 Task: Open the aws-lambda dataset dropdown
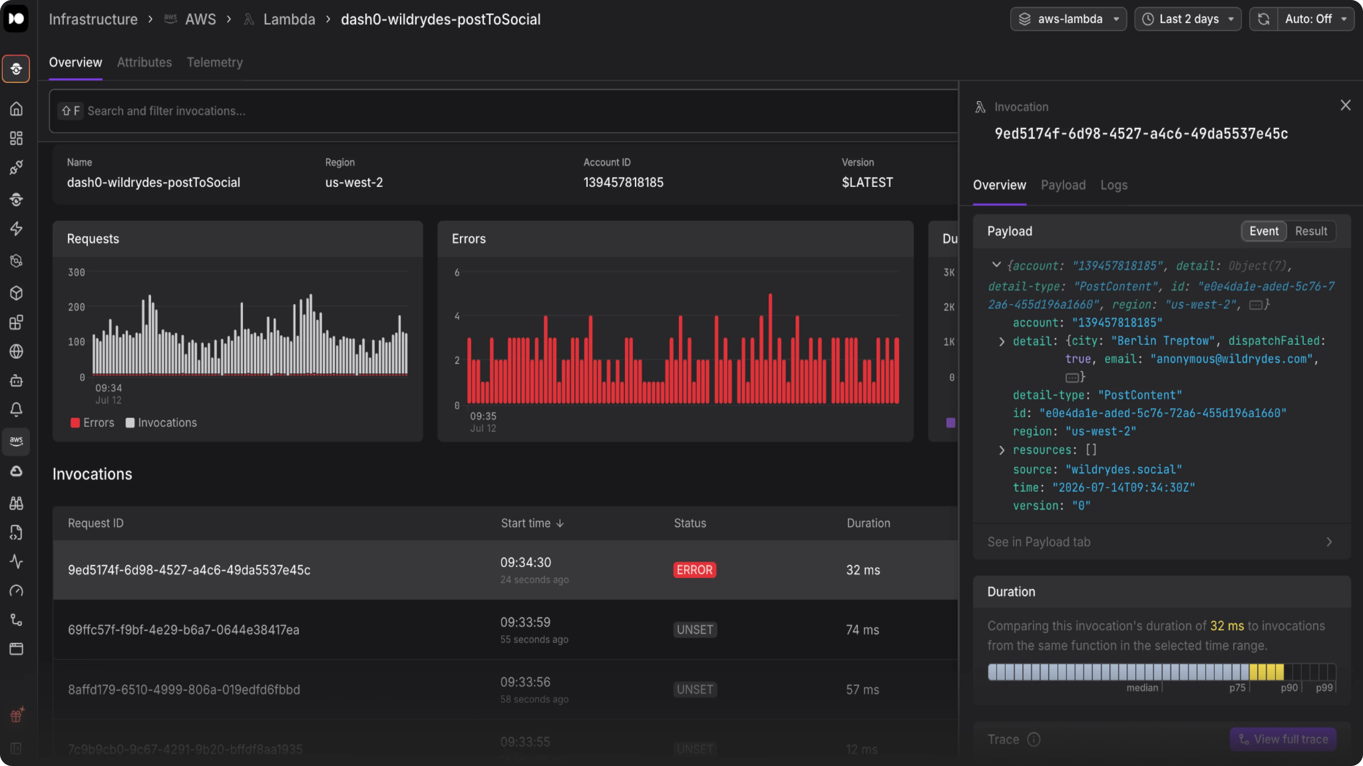click(x=1068, y=19)
